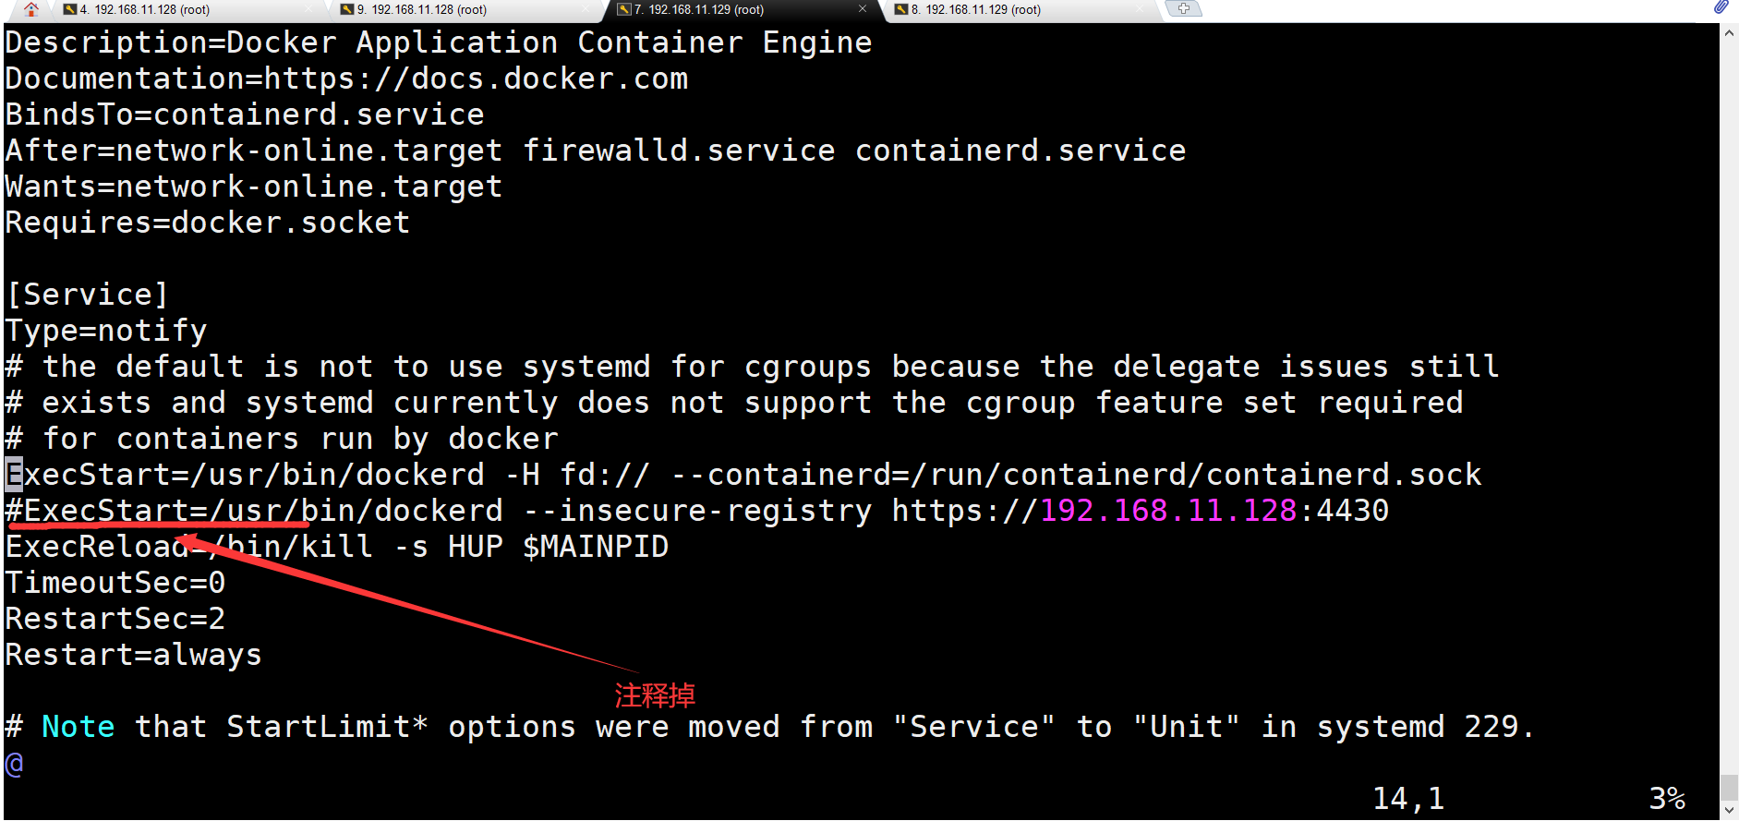Click the paperclip attachment icon at top right

(1720, 7)
